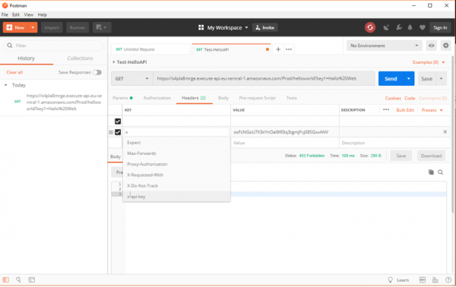Click the Send button
The height and width of the screenshot is (287, 456).
tap(391, 79)
